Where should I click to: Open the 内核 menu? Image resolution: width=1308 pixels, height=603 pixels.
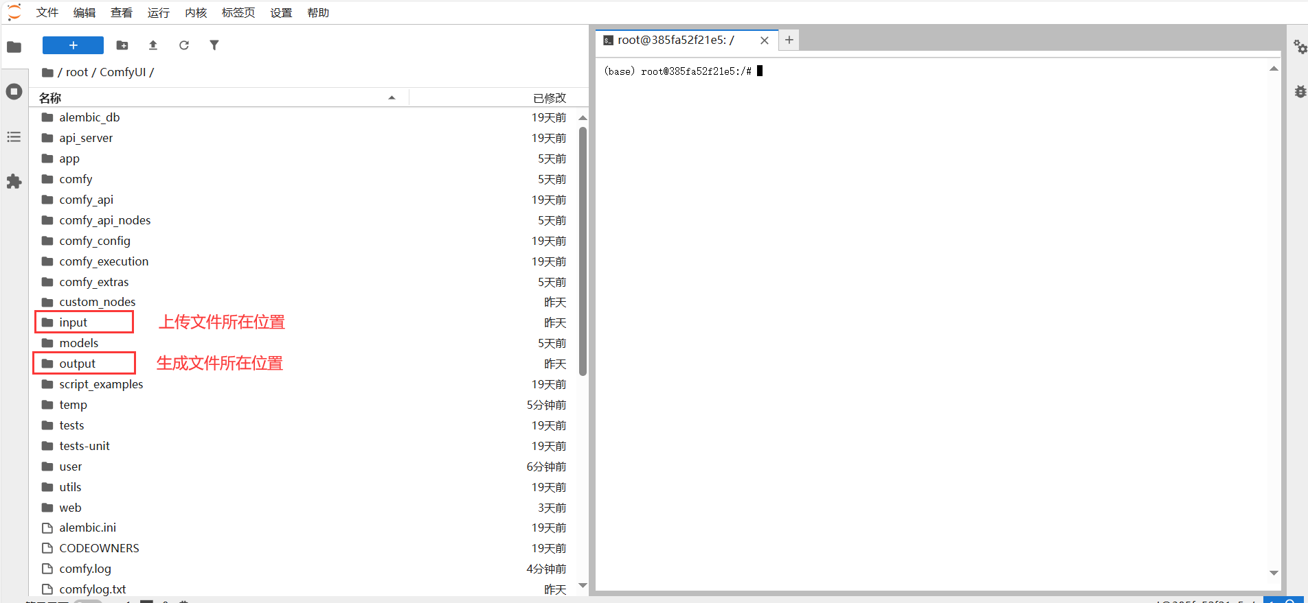tap(196, 12)
